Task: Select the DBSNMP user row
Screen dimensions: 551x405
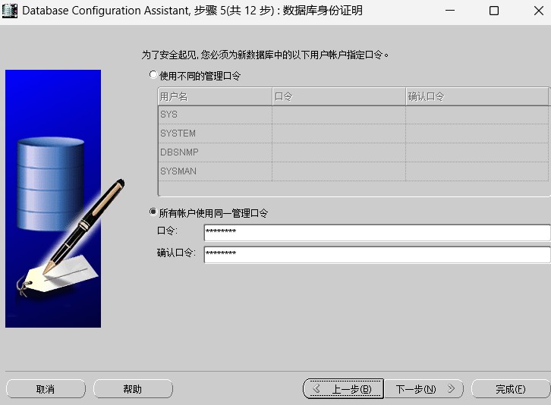Action: [x=353, y=152]
